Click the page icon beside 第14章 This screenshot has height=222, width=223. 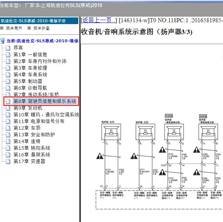point(8,142)
